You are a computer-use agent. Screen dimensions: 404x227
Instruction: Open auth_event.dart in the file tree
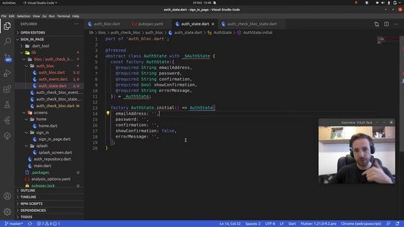coord(50,79)
